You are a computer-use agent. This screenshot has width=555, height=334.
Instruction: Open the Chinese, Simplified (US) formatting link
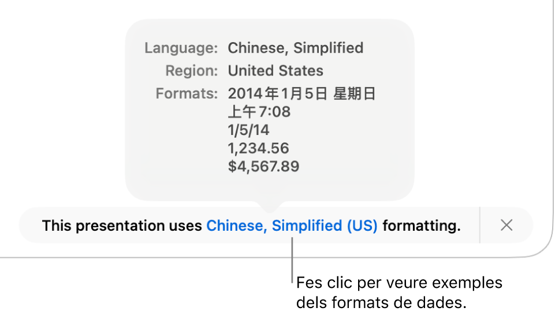pos(292,226)
